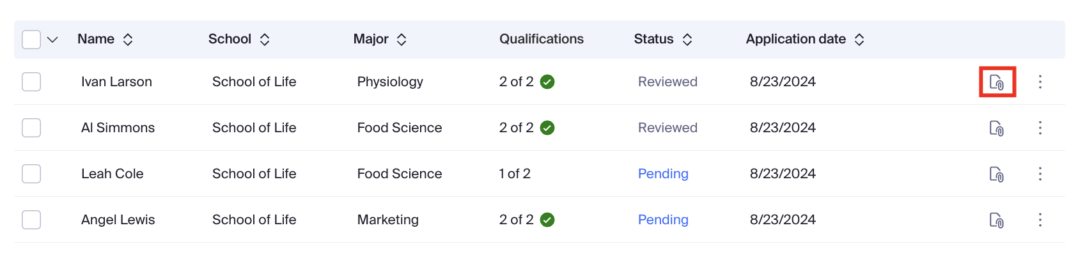Image resolution: width=1078 pixels, height=253 pixels.
Task: Select Ivan Larson's row checkbox
Action: [31, 82]
